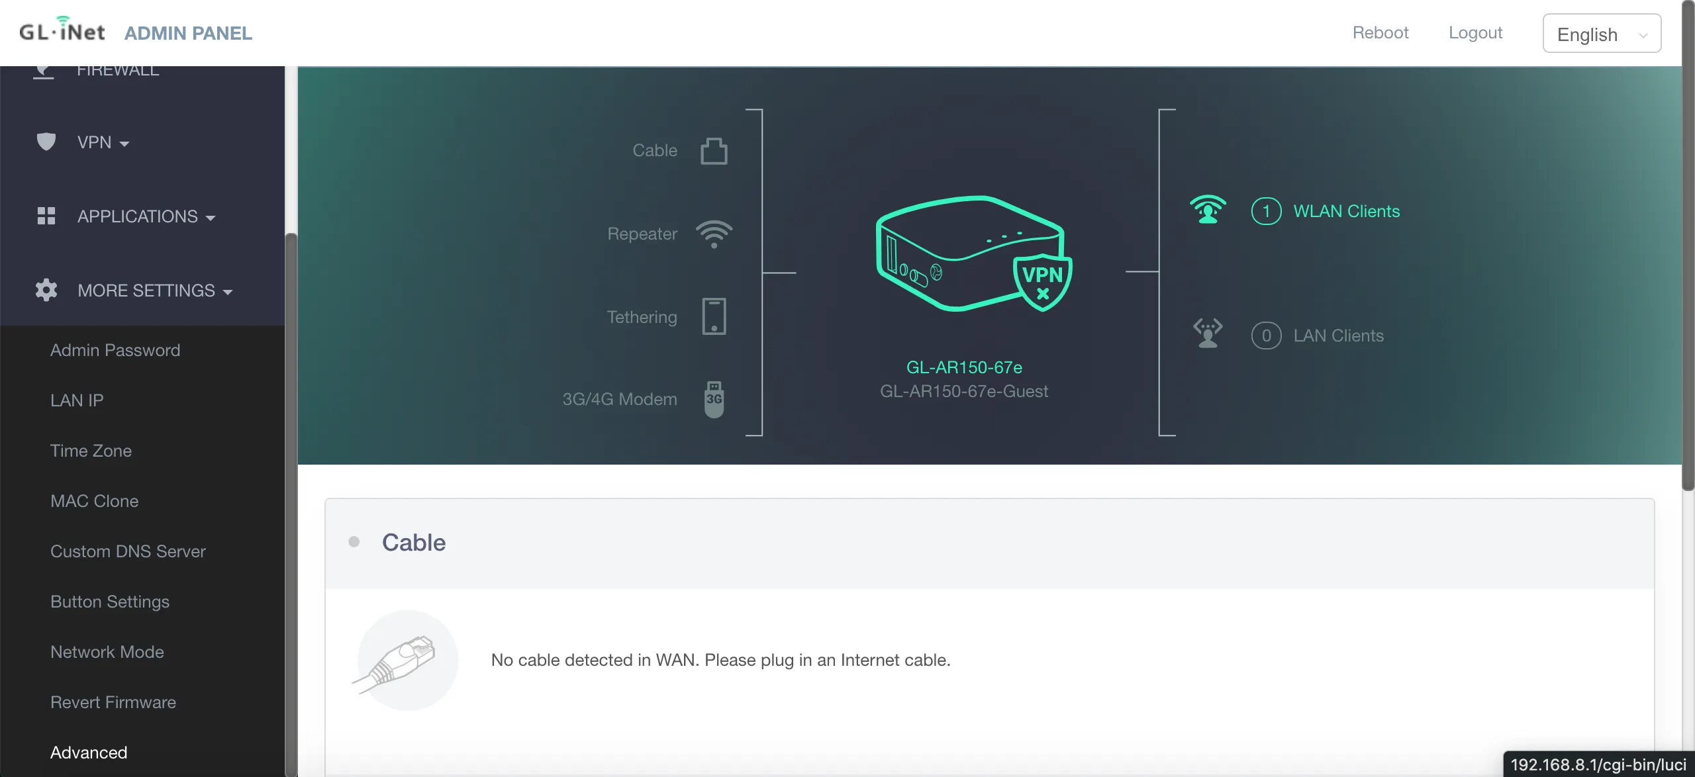The height and width of the screenshot is (777, 1695).
Task: Click the VPN shield icon in sidebar
Action: [46, 142]
